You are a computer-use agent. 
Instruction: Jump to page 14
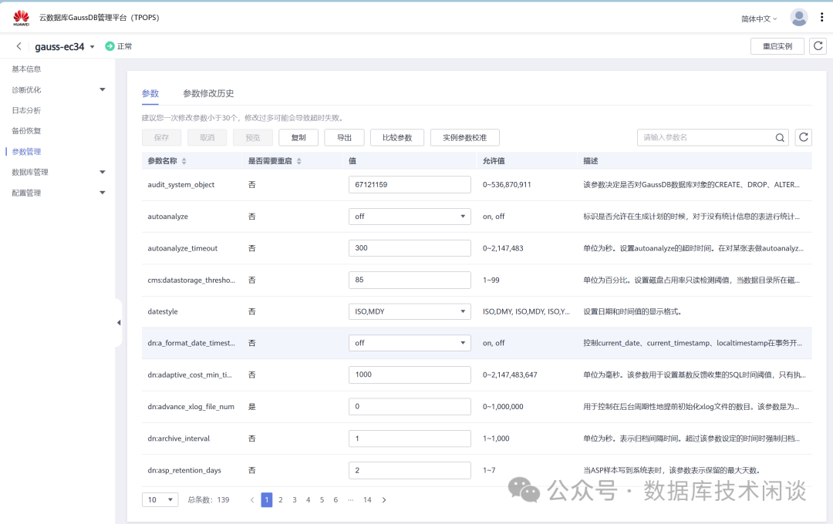tap(367, 499)
